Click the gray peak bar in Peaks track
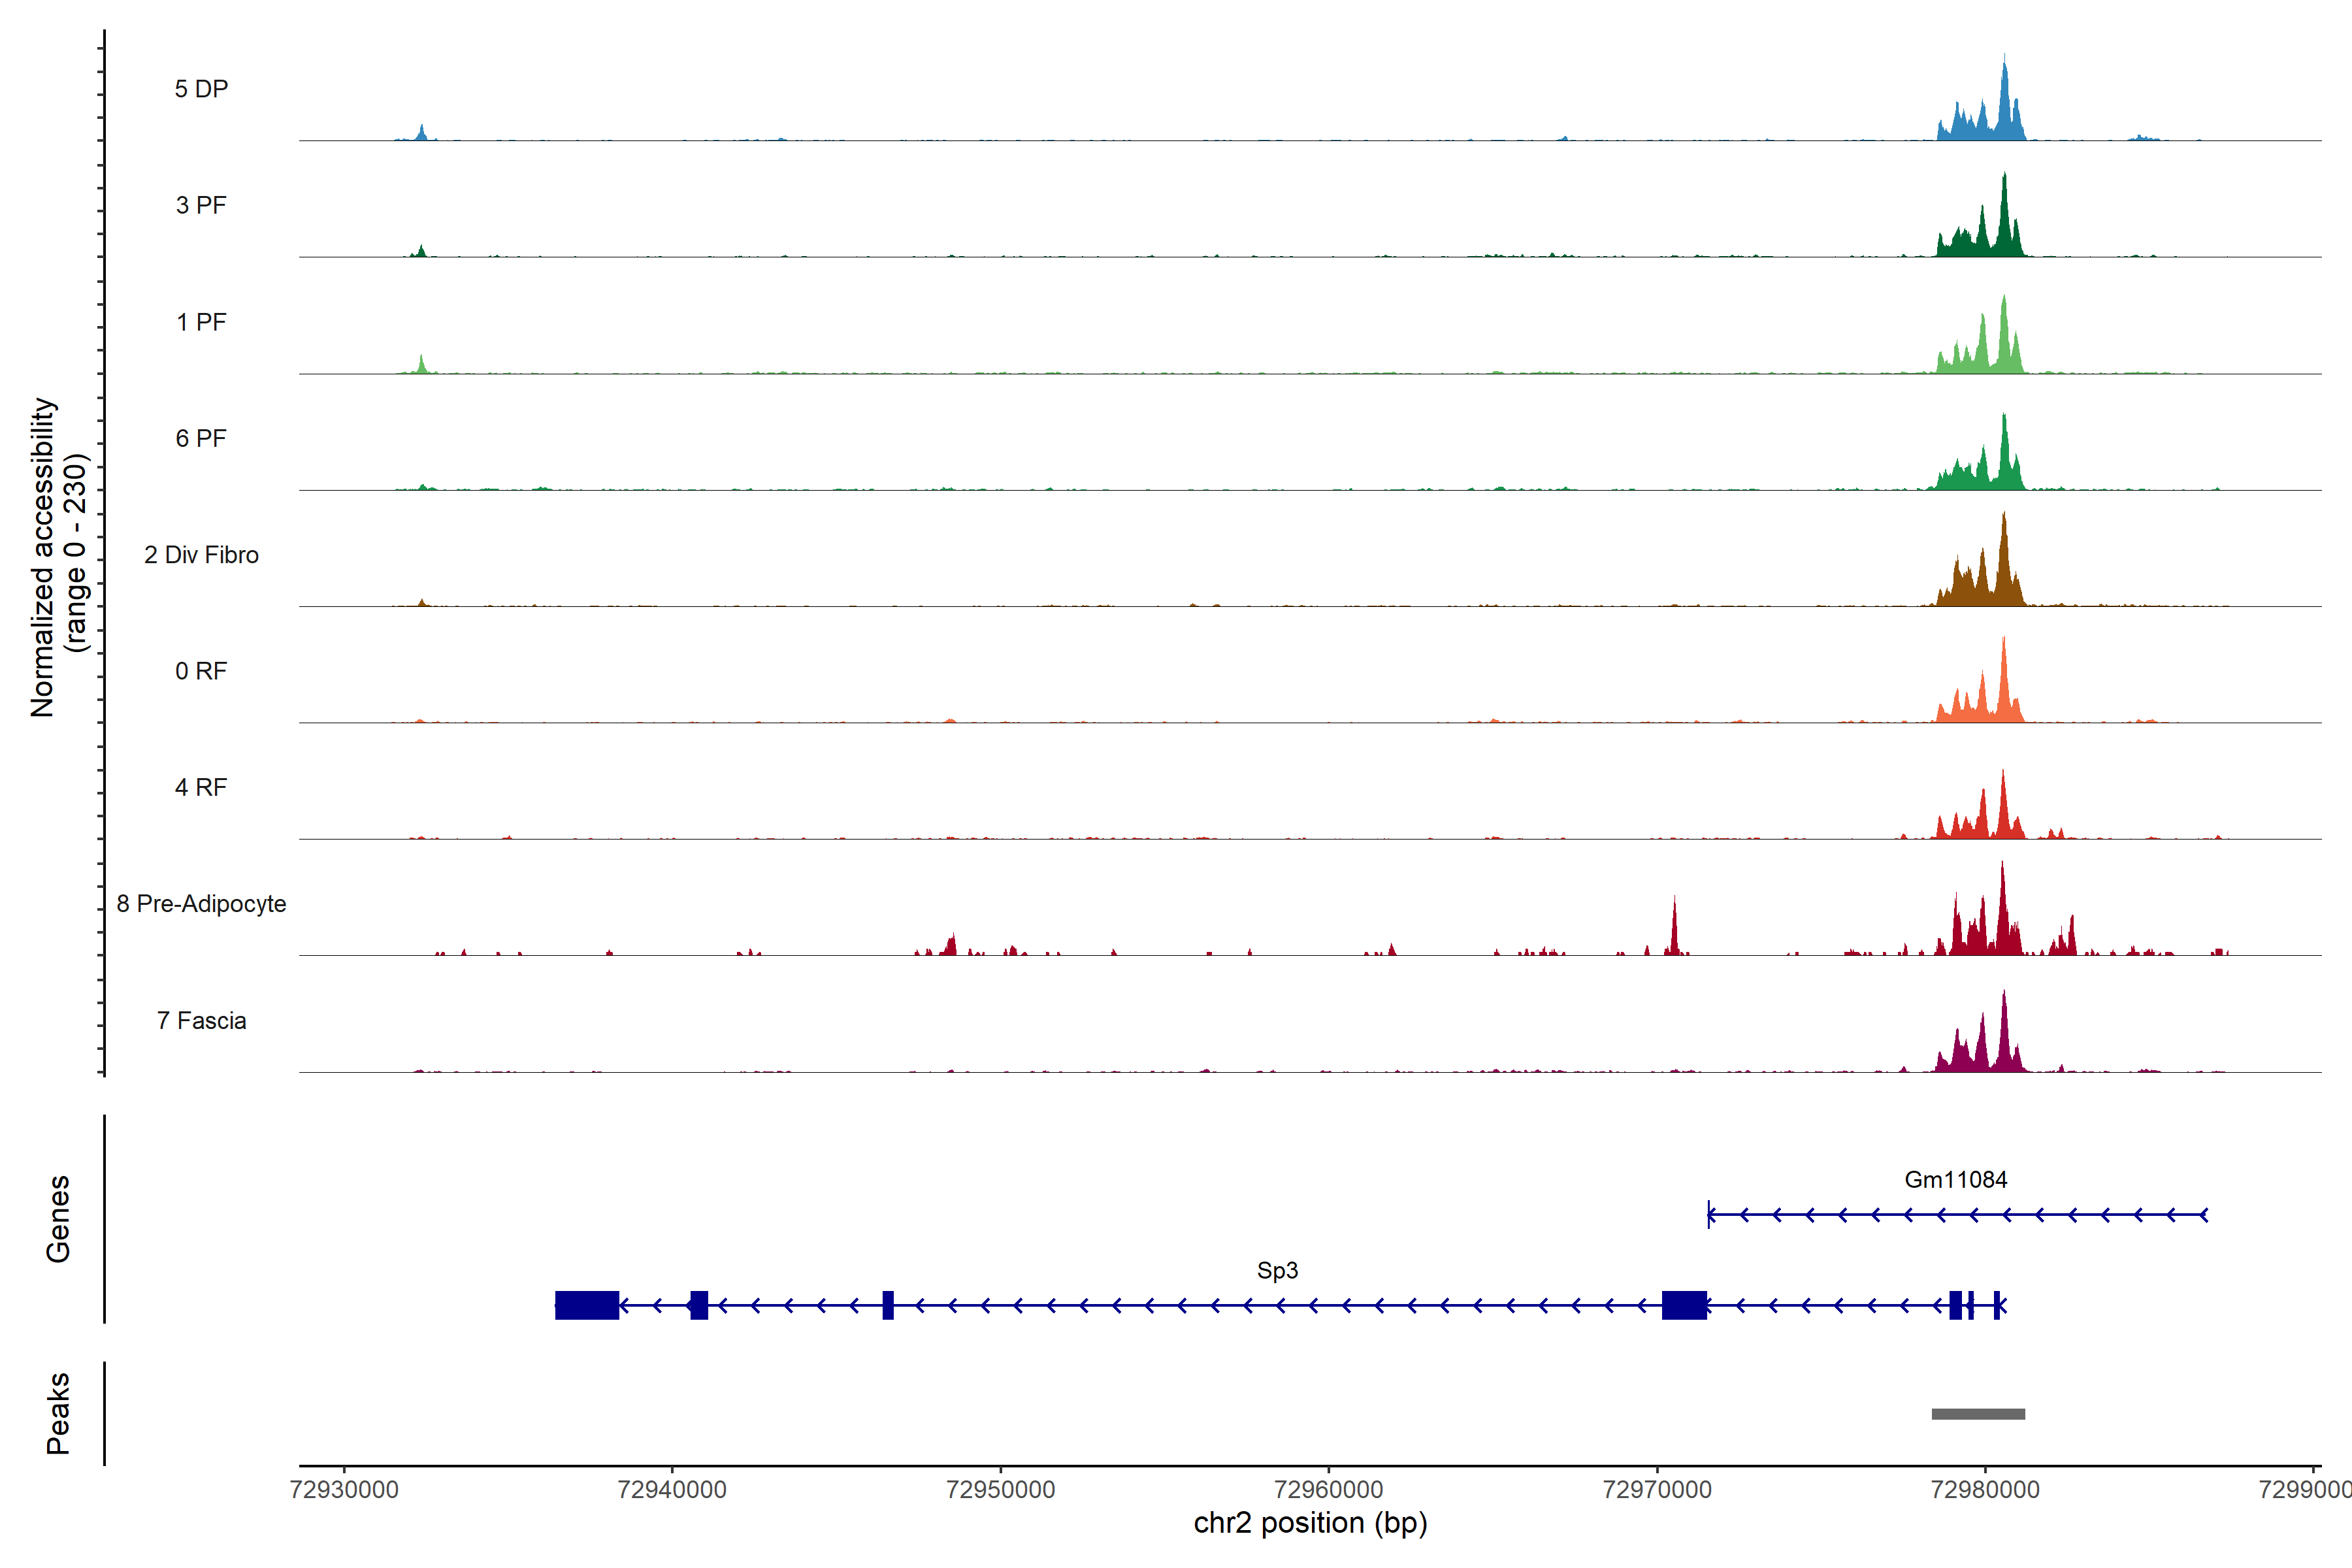Viewport: 2352px width, 1568px height. tap(1977, 1413)
